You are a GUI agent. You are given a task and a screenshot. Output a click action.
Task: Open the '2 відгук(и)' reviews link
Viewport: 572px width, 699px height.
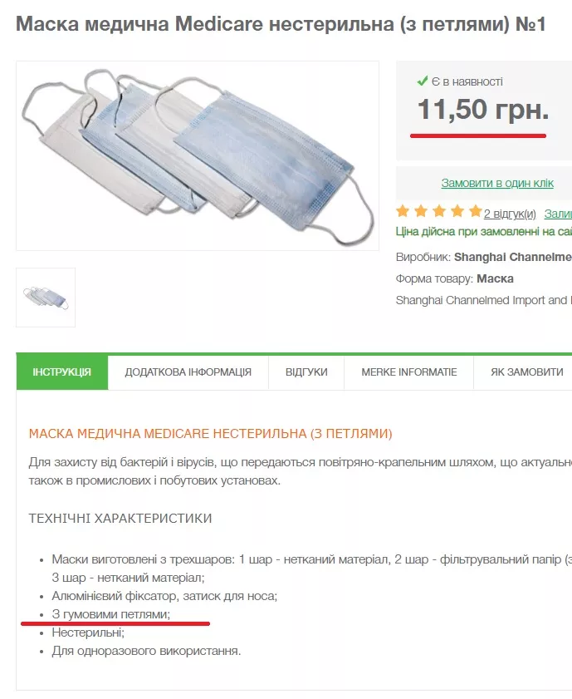tap(510, 214)
